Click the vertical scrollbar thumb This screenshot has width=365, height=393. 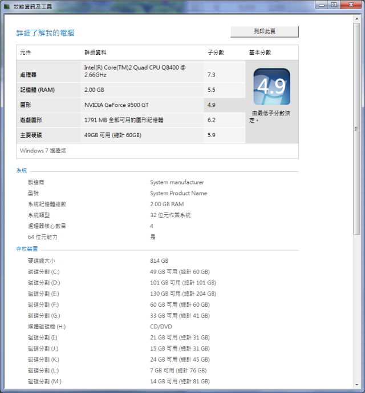pyautogui.click(x=357, y=129)
